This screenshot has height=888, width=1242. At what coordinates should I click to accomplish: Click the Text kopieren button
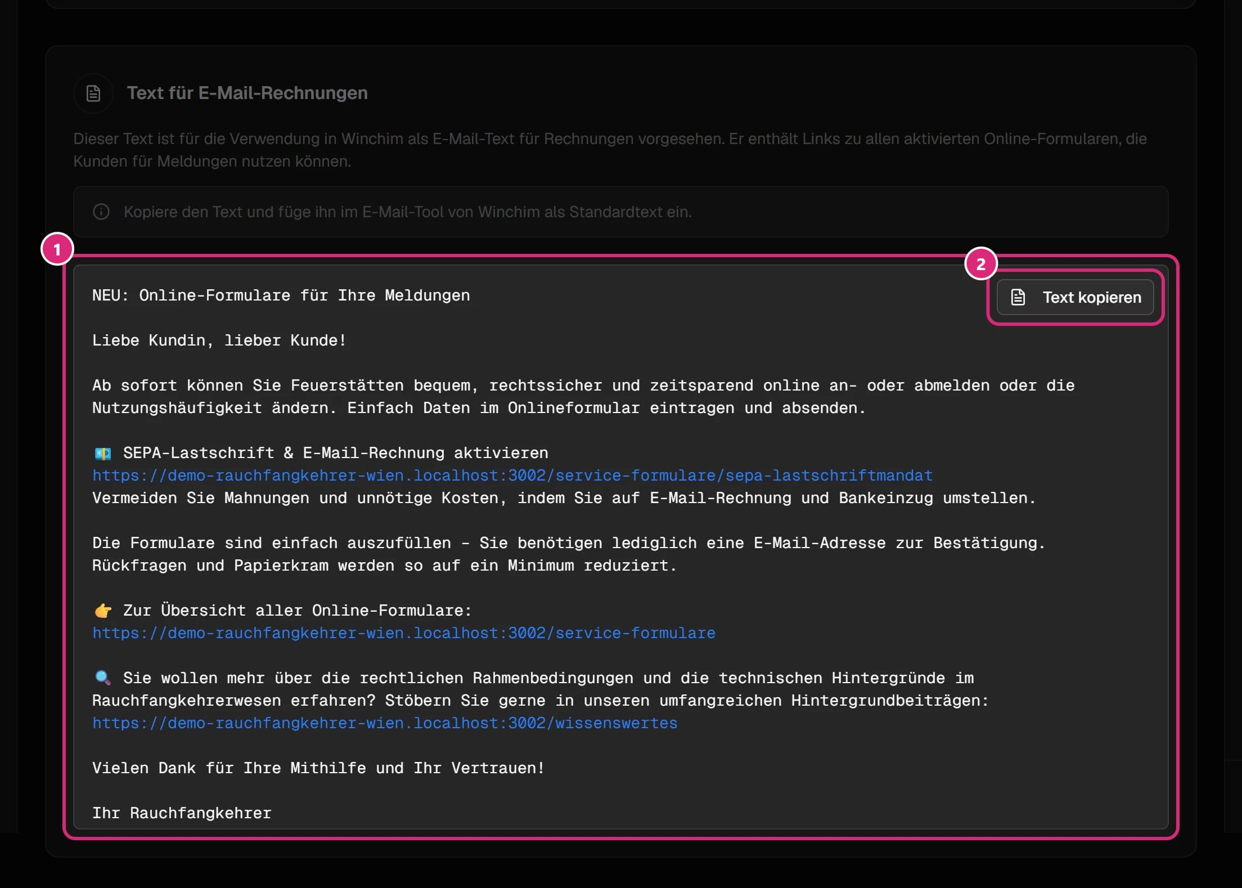pyautogui.click(x=1075, y=297)
